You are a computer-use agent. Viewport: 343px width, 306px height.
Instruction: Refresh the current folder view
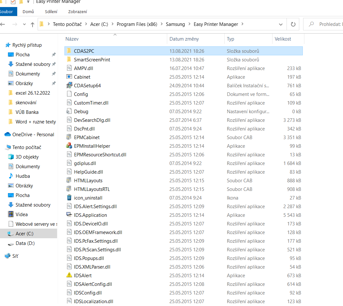coord(293,24)
